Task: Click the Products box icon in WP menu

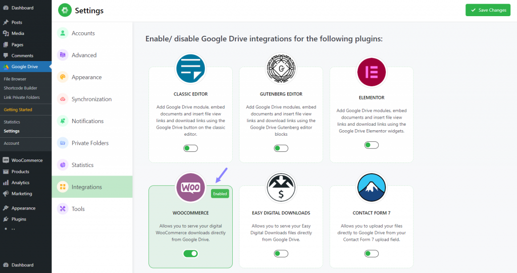Action: pyautogui.click(x=6, y=172)
